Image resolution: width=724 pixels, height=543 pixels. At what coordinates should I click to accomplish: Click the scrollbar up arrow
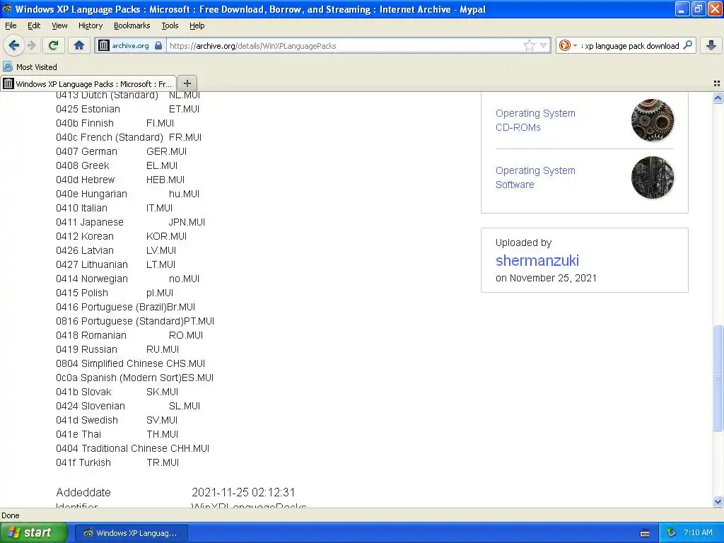pyautogui.click(x=718, y=98)
